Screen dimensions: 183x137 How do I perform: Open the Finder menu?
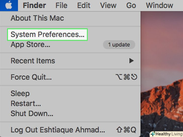(34, 6)
